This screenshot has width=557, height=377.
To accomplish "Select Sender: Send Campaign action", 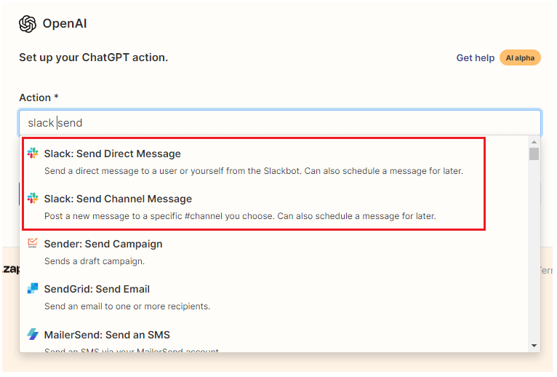I will click(x=103, y=244).
